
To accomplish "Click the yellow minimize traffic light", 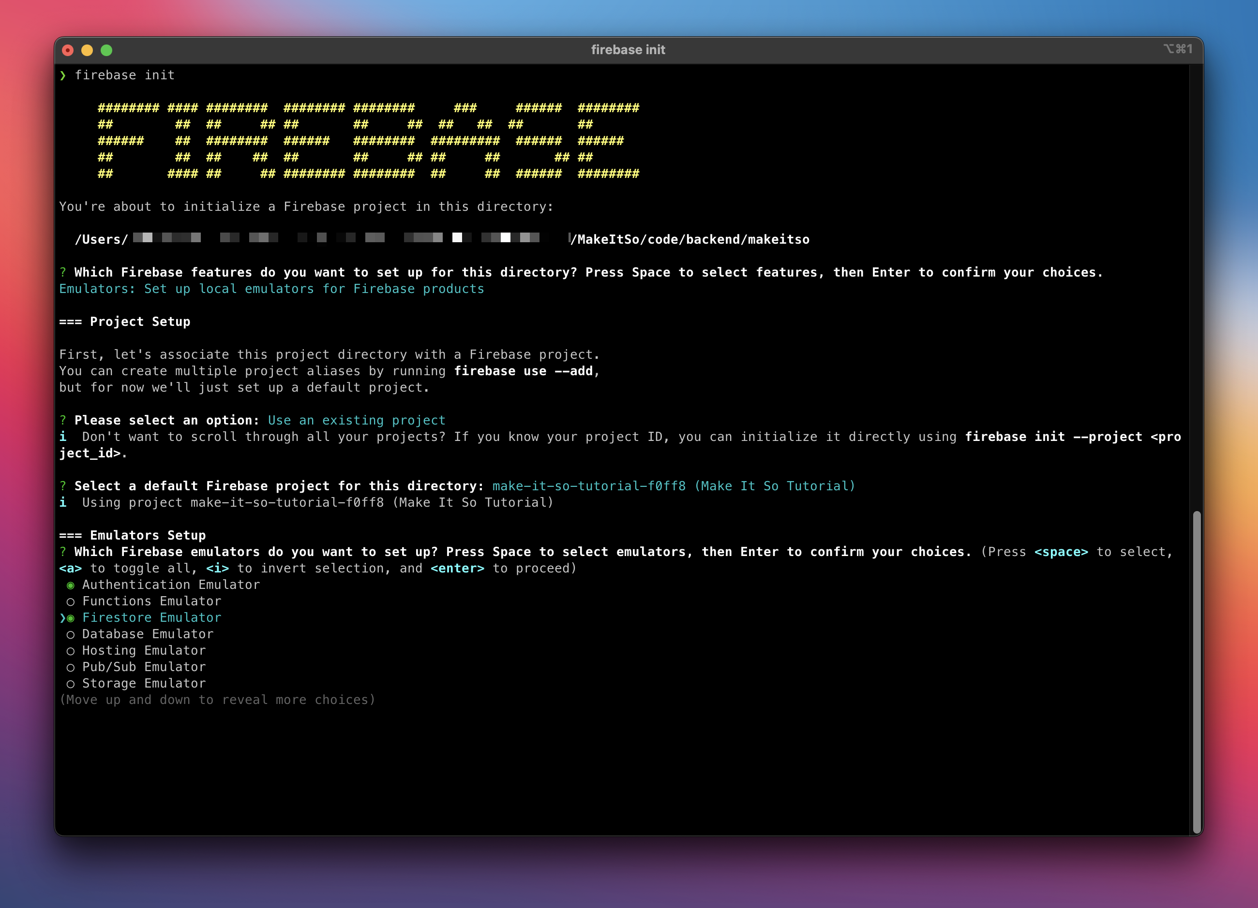I will [x=87, y=50].
